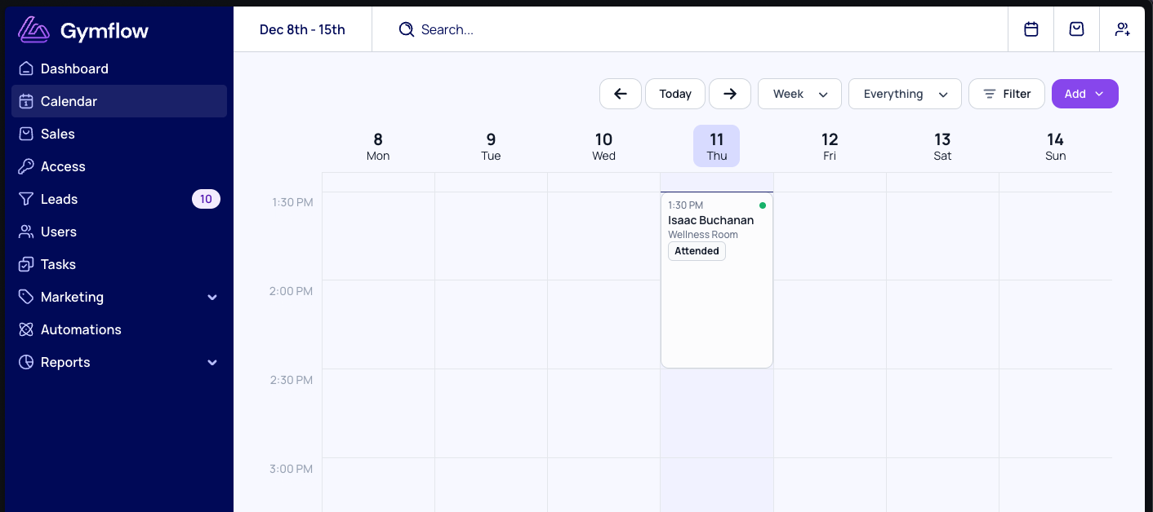Open the Add dropdown button
Screen dimensions: 1153x512
tap(1084, 94)
